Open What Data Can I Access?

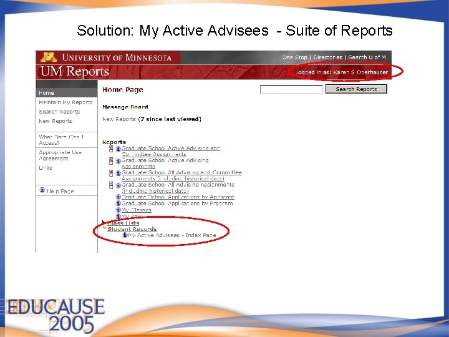[61, 140]
